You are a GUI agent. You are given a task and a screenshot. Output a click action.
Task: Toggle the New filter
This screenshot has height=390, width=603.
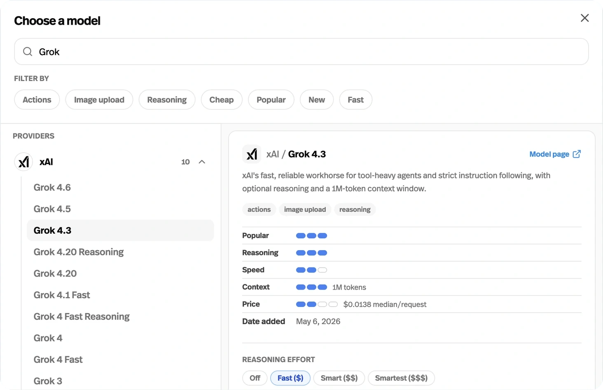click(317, 100)
